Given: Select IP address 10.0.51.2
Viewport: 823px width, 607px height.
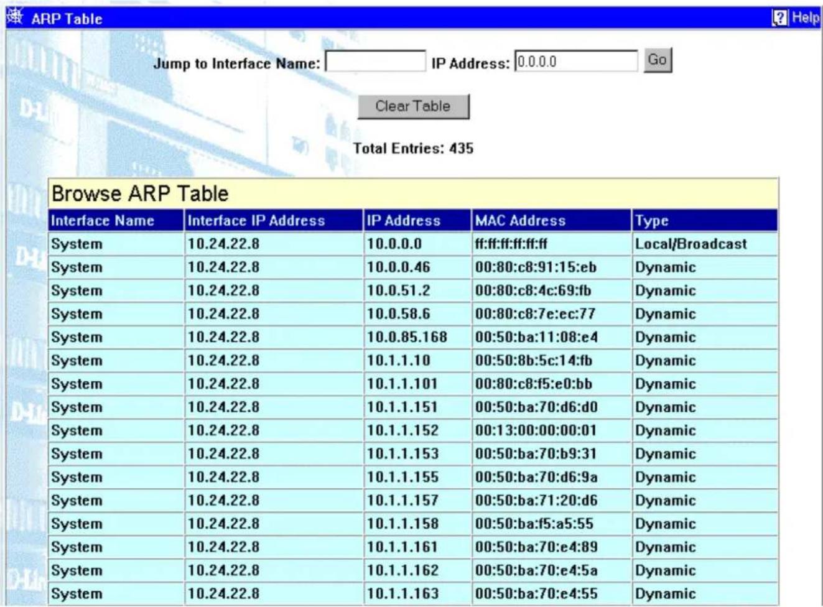Looking at the screenshot, I should point(399,290).
